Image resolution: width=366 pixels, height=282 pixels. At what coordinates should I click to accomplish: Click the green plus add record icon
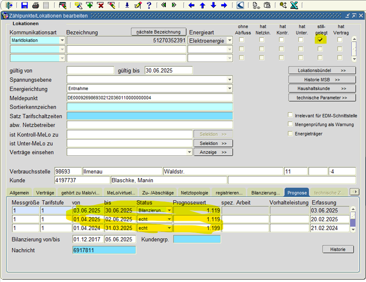coord(89,5)
